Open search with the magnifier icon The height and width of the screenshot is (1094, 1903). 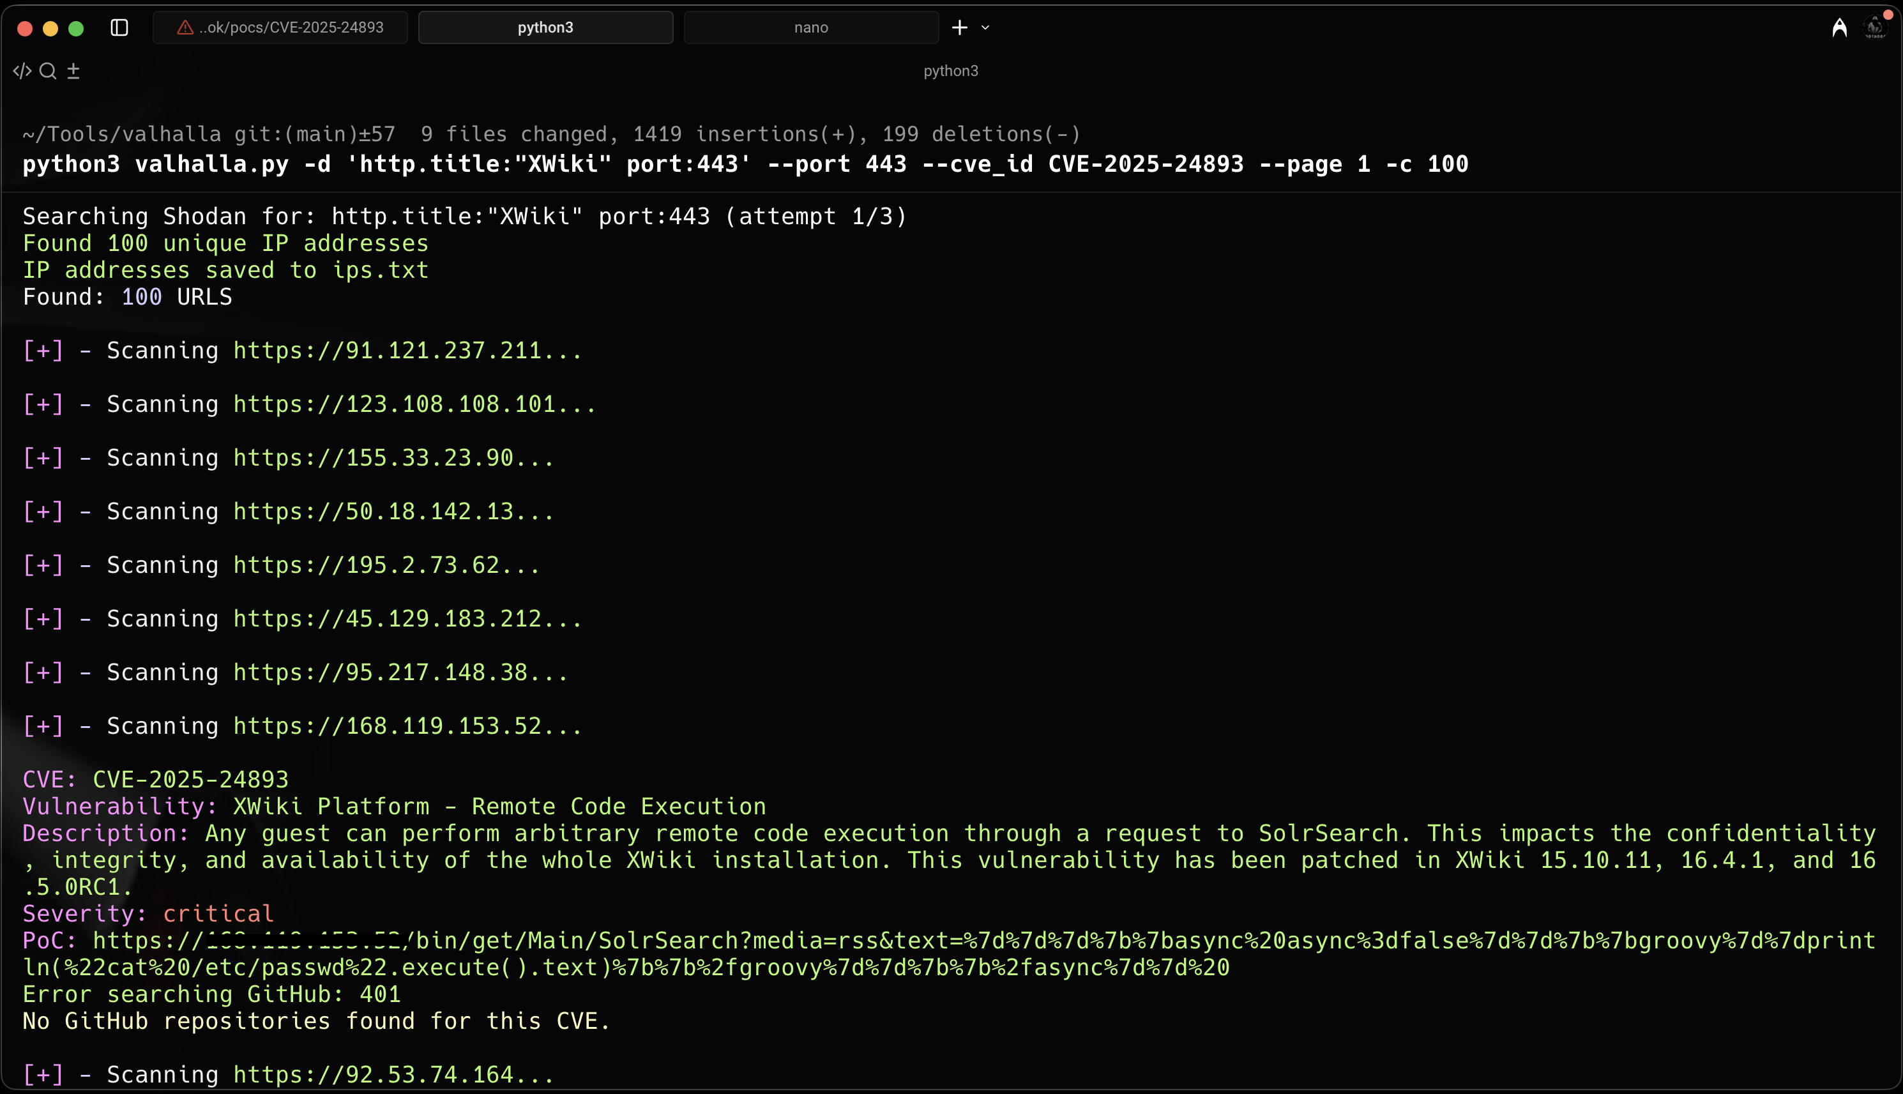tap(47, 70)
